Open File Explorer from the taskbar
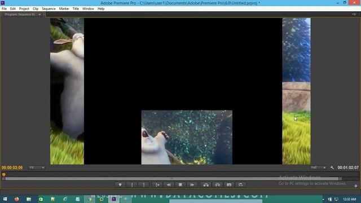Screen dimensions: 361x203 29,199
